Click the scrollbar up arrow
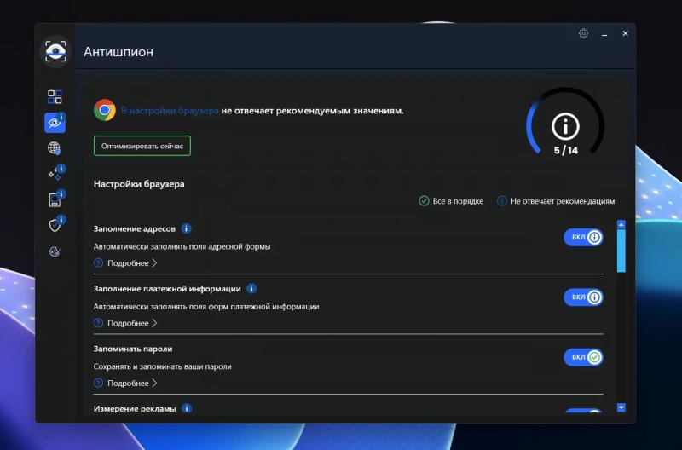The height and width of the screenshot is (450, 682). [x=621, y=224]
